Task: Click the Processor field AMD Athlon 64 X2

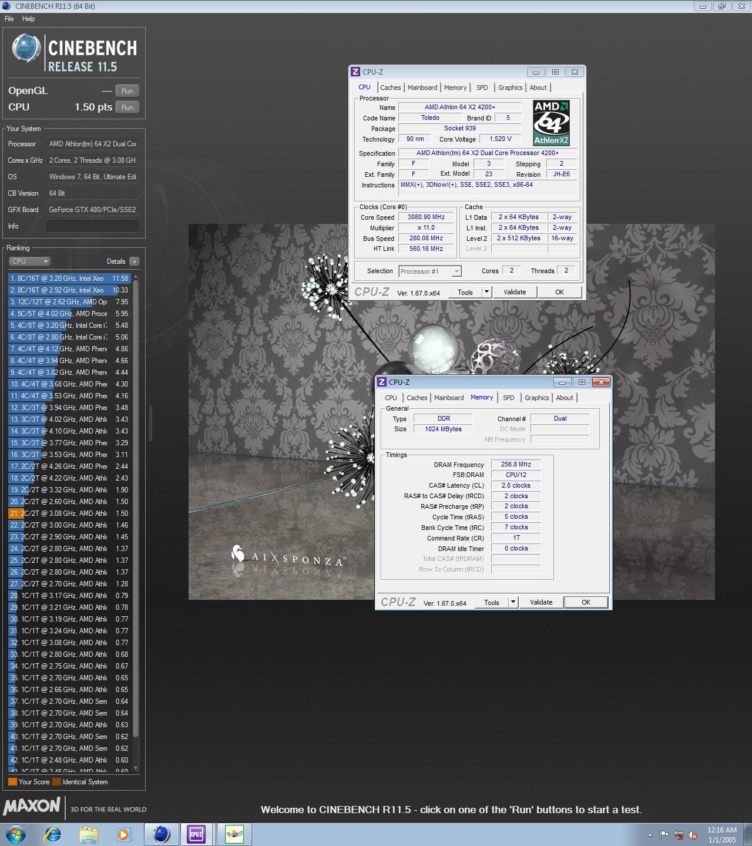Action: click(93, 144)
